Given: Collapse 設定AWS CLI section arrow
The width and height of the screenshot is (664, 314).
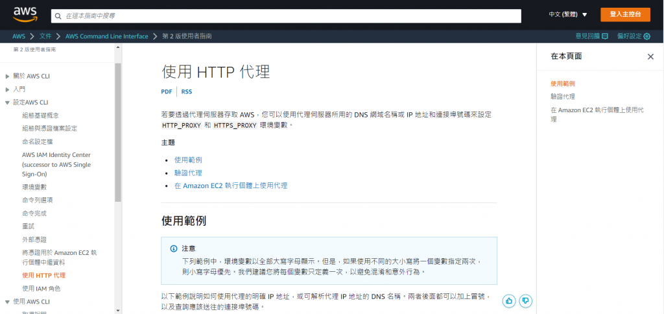Looking at the screenshot, I should (x=7, y=103).
